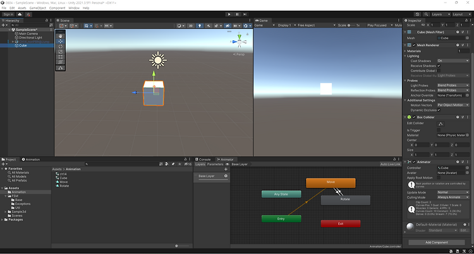
Task: Add new object with Hierarchy plus button
Action: 4,25
